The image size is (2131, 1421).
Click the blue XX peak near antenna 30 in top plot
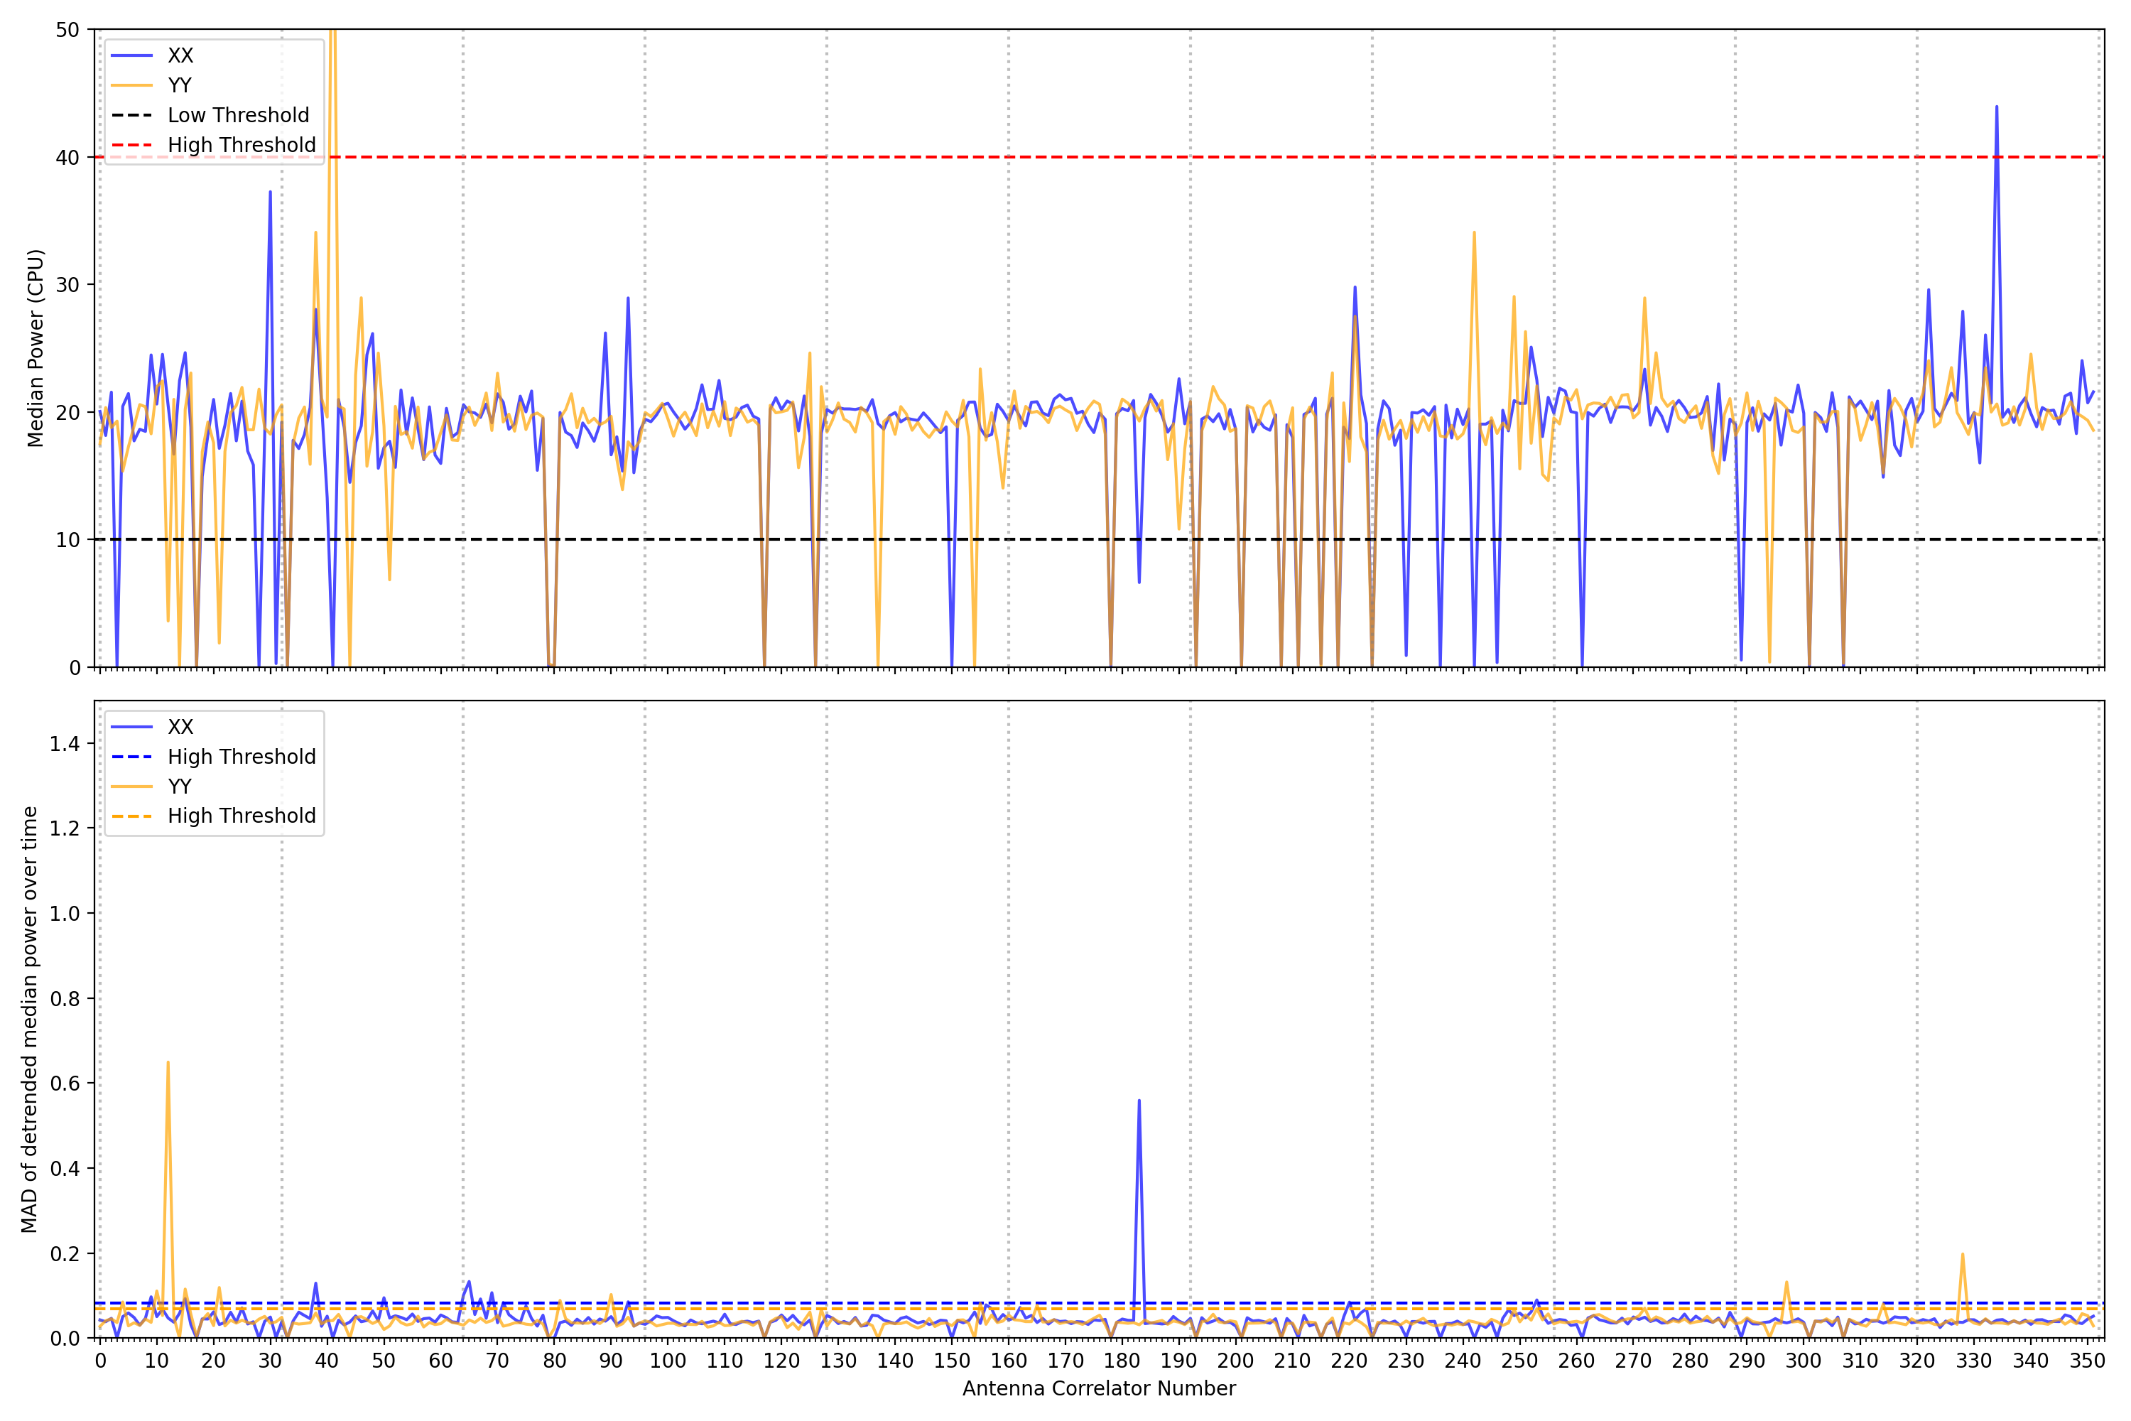pyautogui.click(x=270, y=193)
